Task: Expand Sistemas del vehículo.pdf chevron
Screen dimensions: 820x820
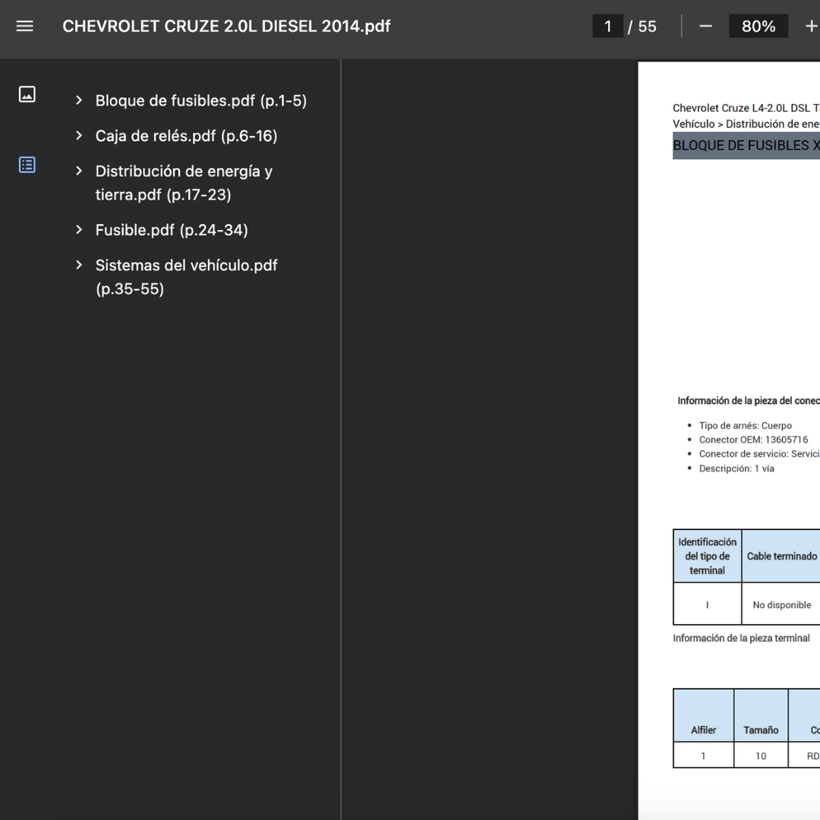Action: pyautogui.click(x=79, y=265)
